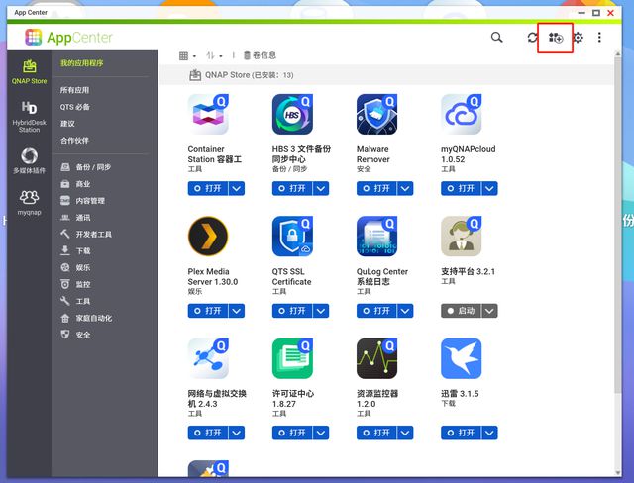Select 多媒体插件 sidebar icon
The image size is (634, 483).
[29, 160]
